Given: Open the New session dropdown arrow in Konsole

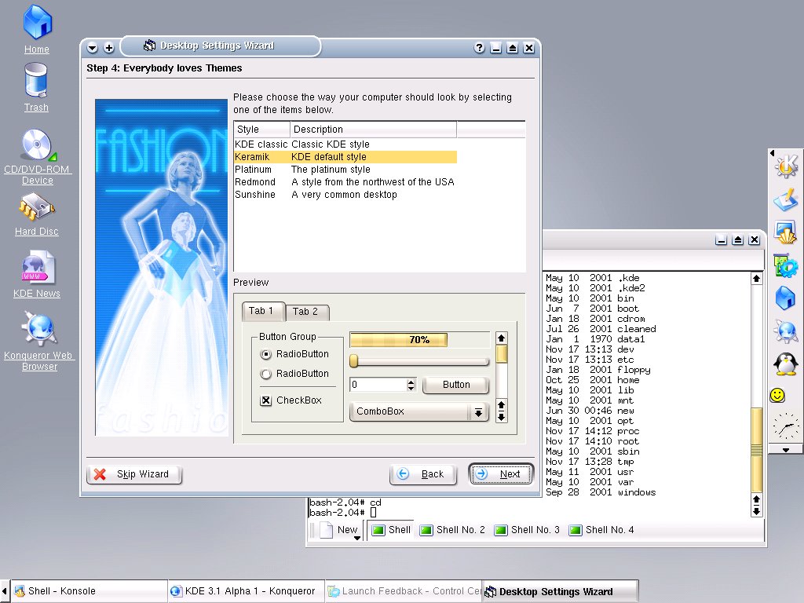Looking at the screenshot, I should (x=357, y=538).
